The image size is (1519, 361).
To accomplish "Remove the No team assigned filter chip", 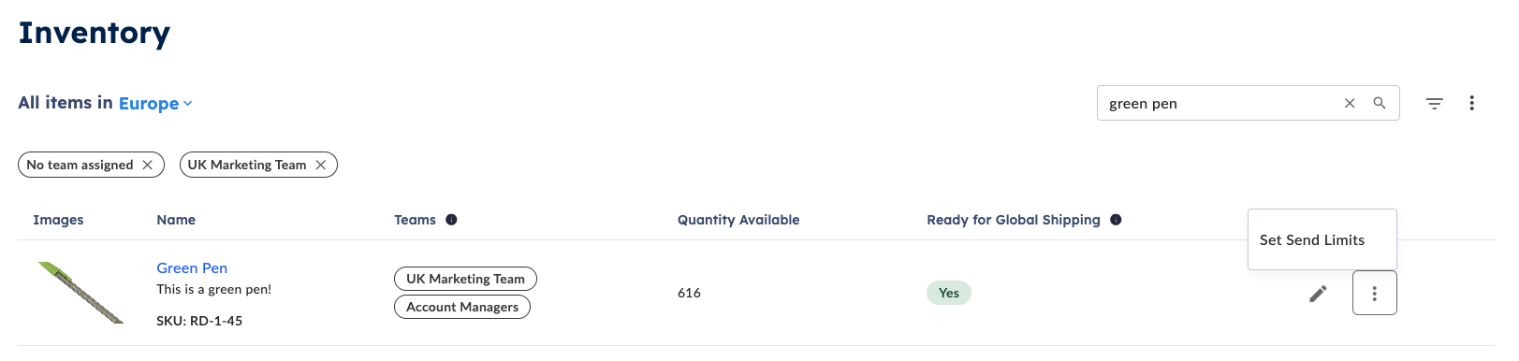I will 147,165.
